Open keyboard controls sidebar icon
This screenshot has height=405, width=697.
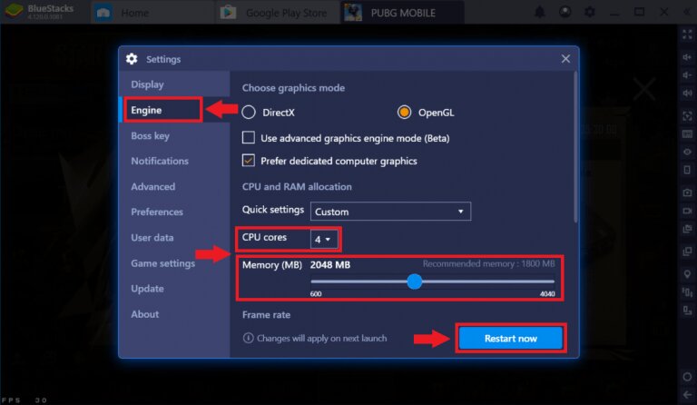tap(687, 134)
